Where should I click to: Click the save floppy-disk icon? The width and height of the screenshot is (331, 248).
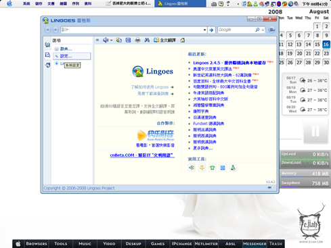128,40
